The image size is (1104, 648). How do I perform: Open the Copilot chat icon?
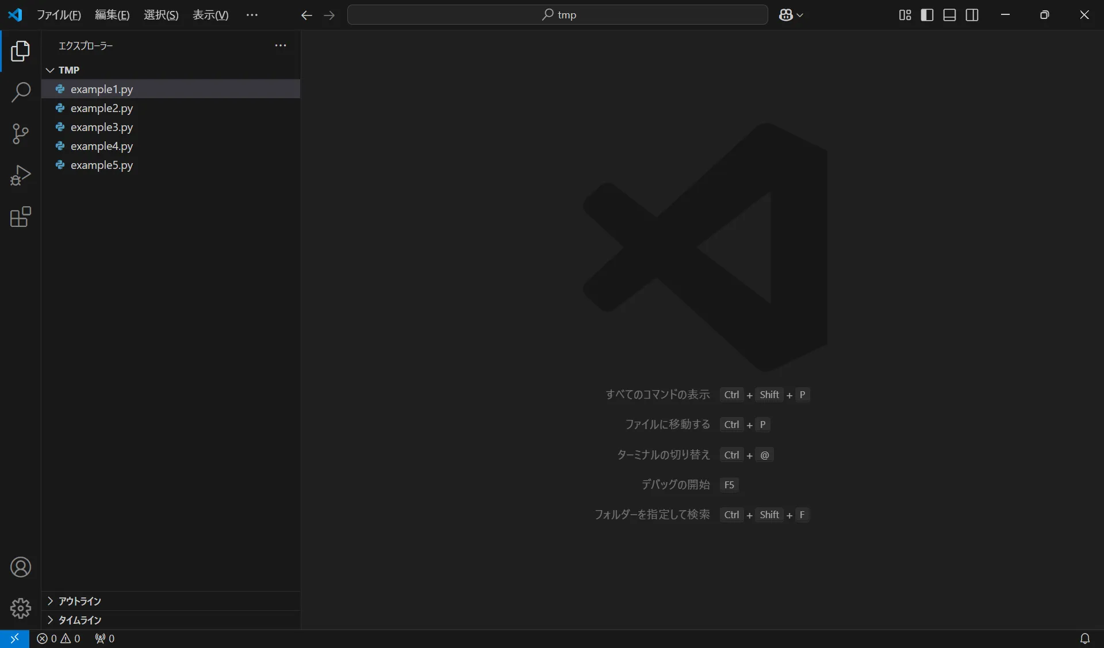coord(786,15)
